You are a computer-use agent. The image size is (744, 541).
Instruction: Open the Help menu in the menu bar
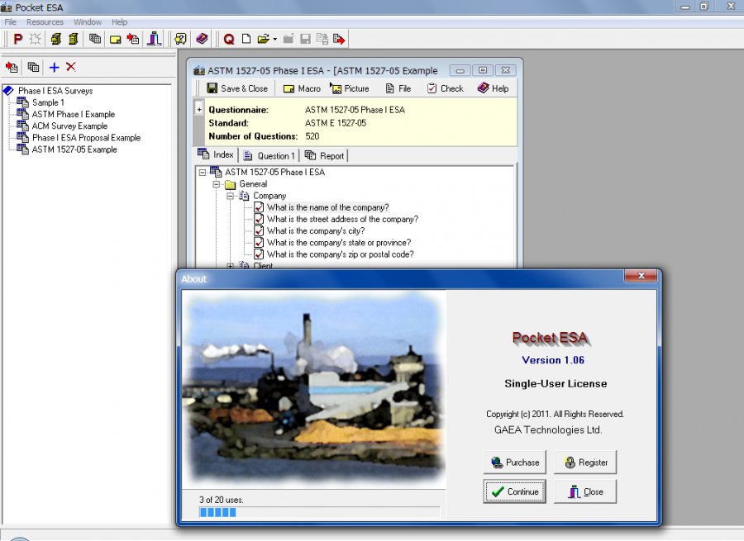(120, 21)
